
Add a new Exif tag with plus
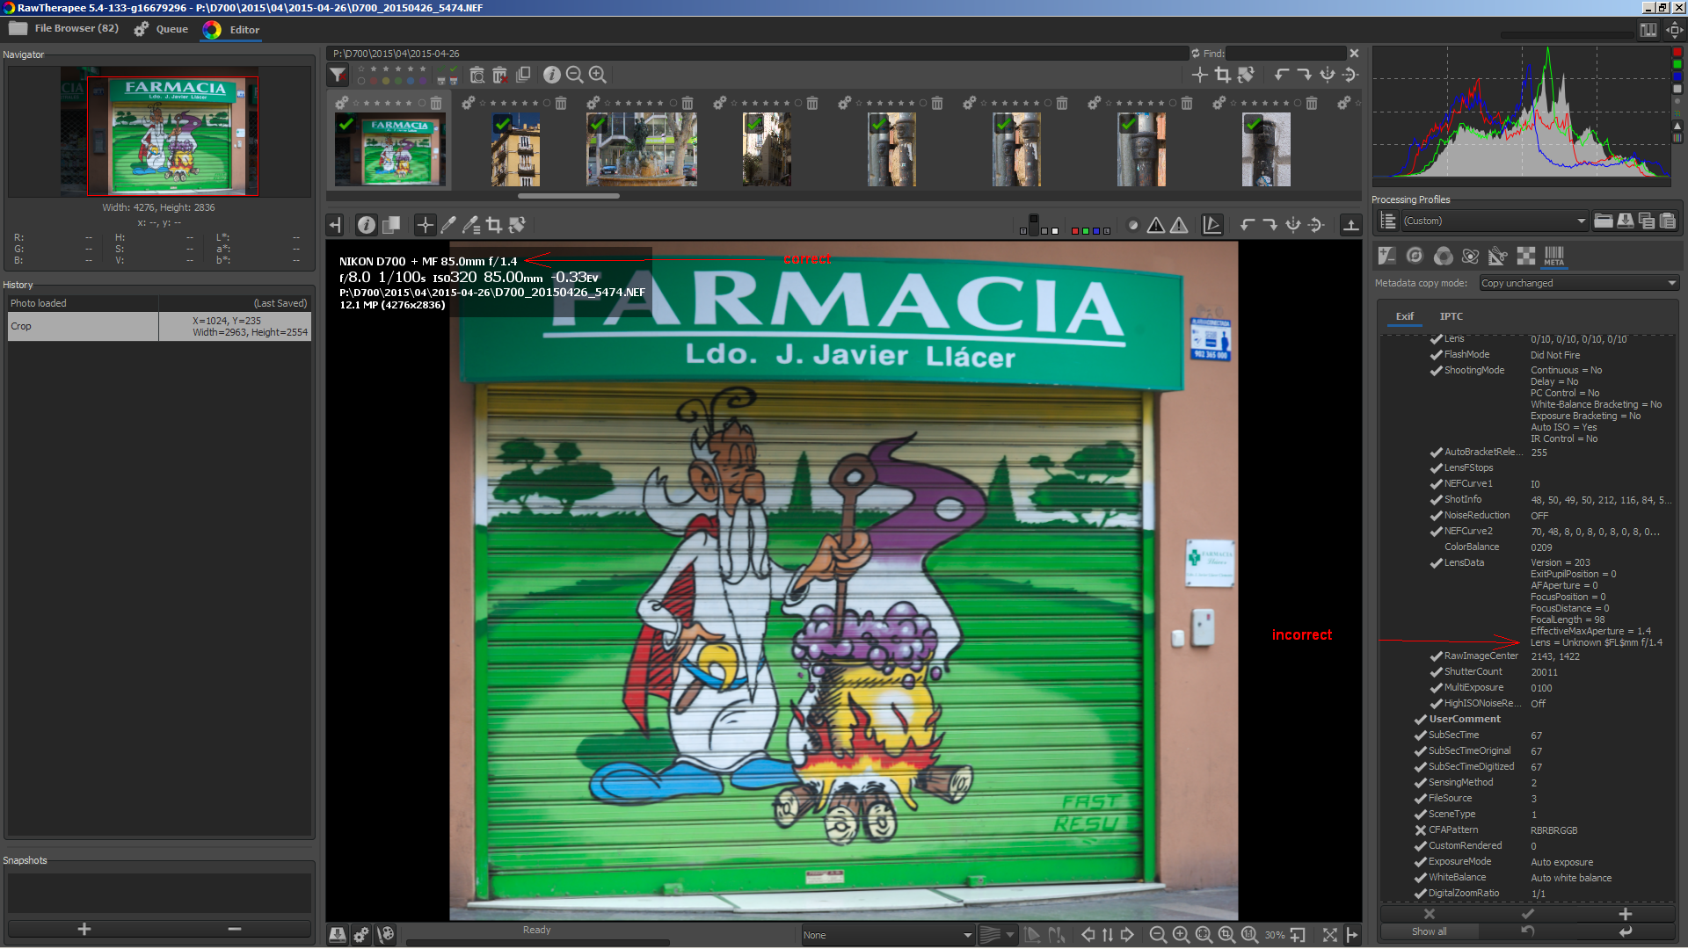pos(1626,915)
